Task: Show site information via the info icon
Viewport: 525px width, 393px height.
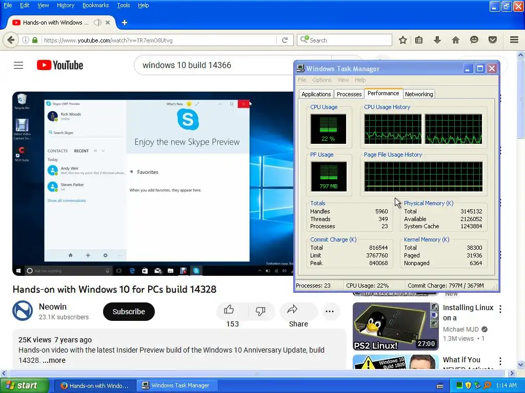Action: coord(26,40)
